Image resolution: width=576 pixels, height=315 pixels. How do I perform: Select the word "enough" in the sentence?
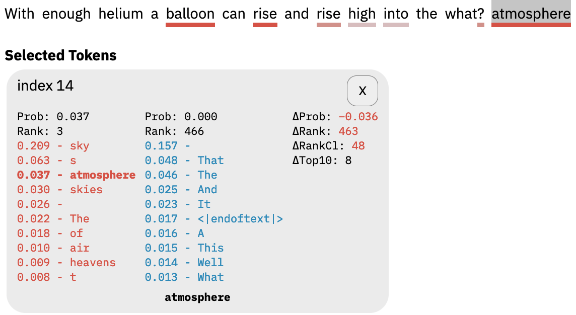tap(66, 14)
